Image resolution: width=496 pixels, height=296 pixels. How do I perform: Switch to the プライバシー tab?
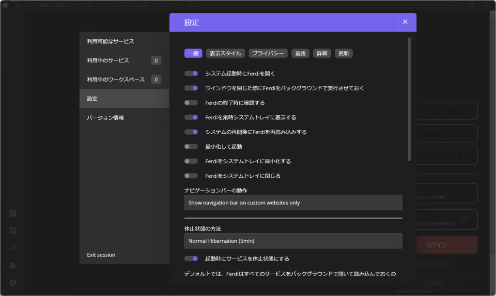(x=268, y=53)
